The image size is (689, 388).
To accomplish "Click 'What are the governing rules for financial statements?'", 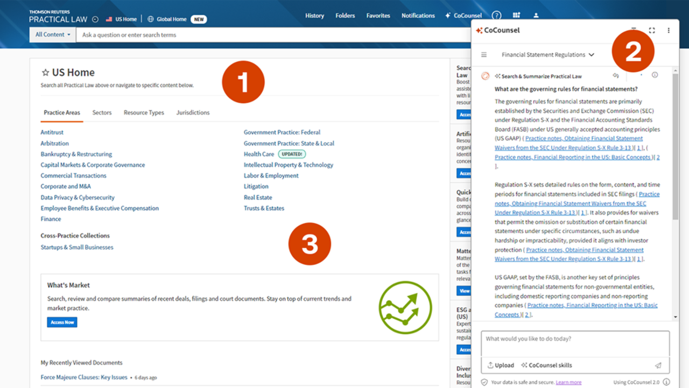I will click(x=566, y=89).
